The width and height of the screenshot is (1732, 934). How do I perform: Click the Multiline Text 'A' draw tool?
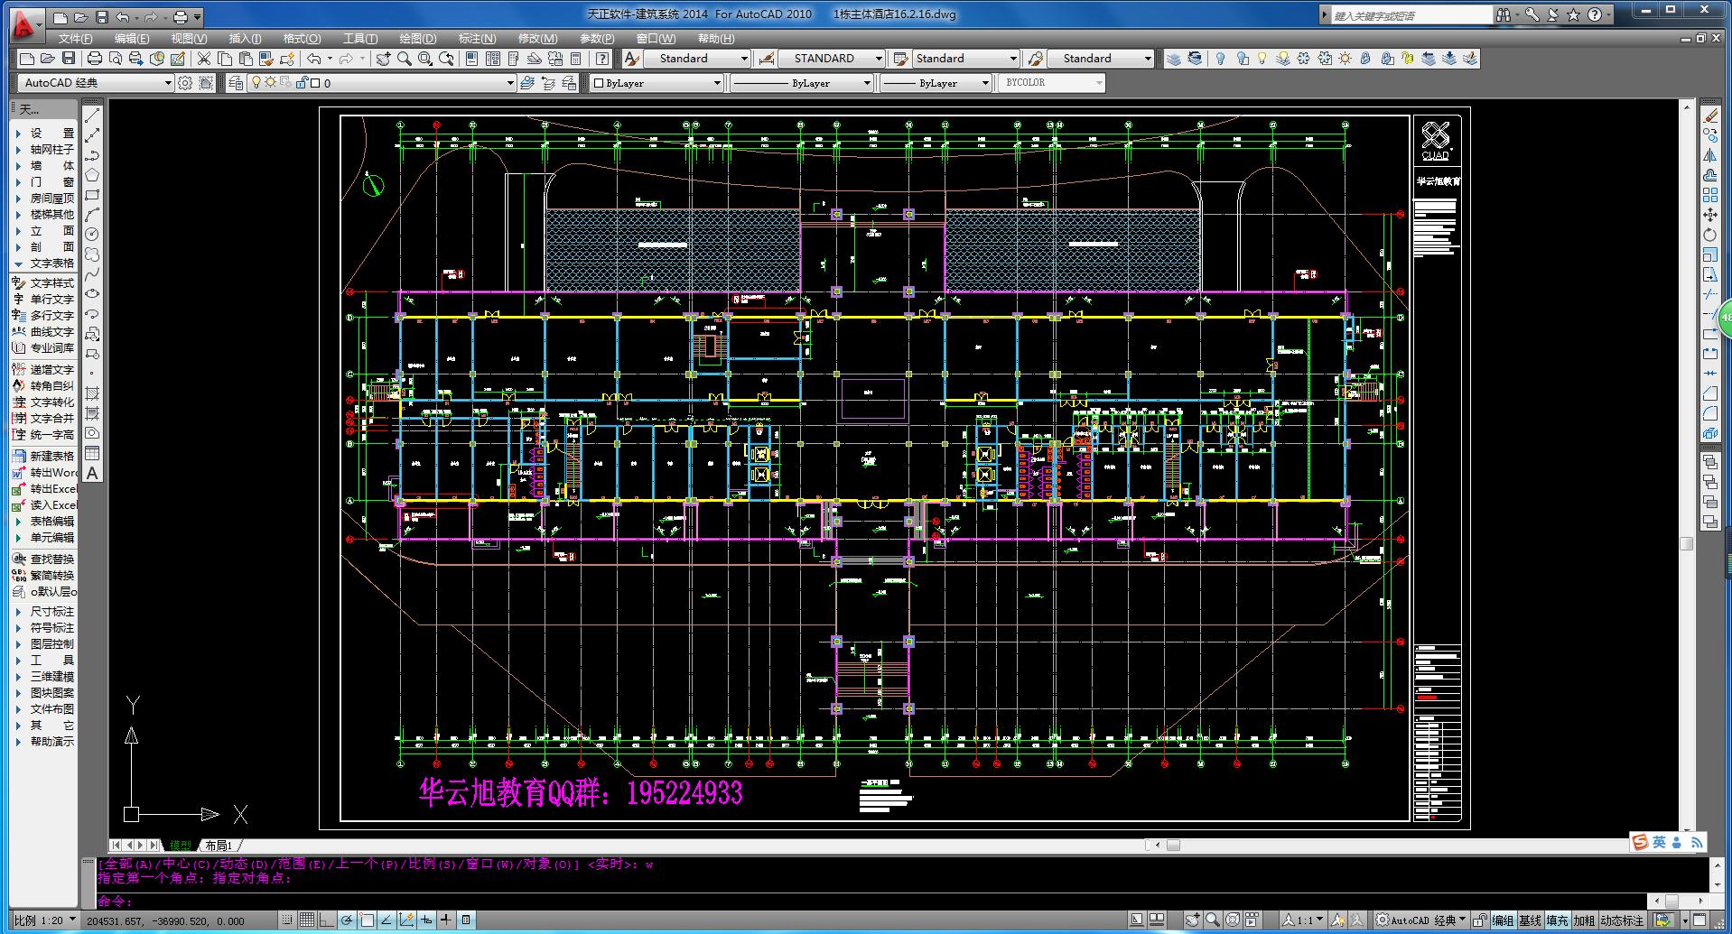[92, 473]
